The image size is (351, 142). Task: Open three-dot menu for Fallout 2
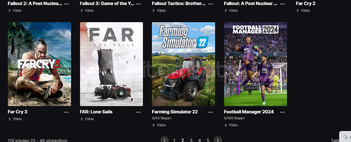pyautogui.click(x=67, y=4)
